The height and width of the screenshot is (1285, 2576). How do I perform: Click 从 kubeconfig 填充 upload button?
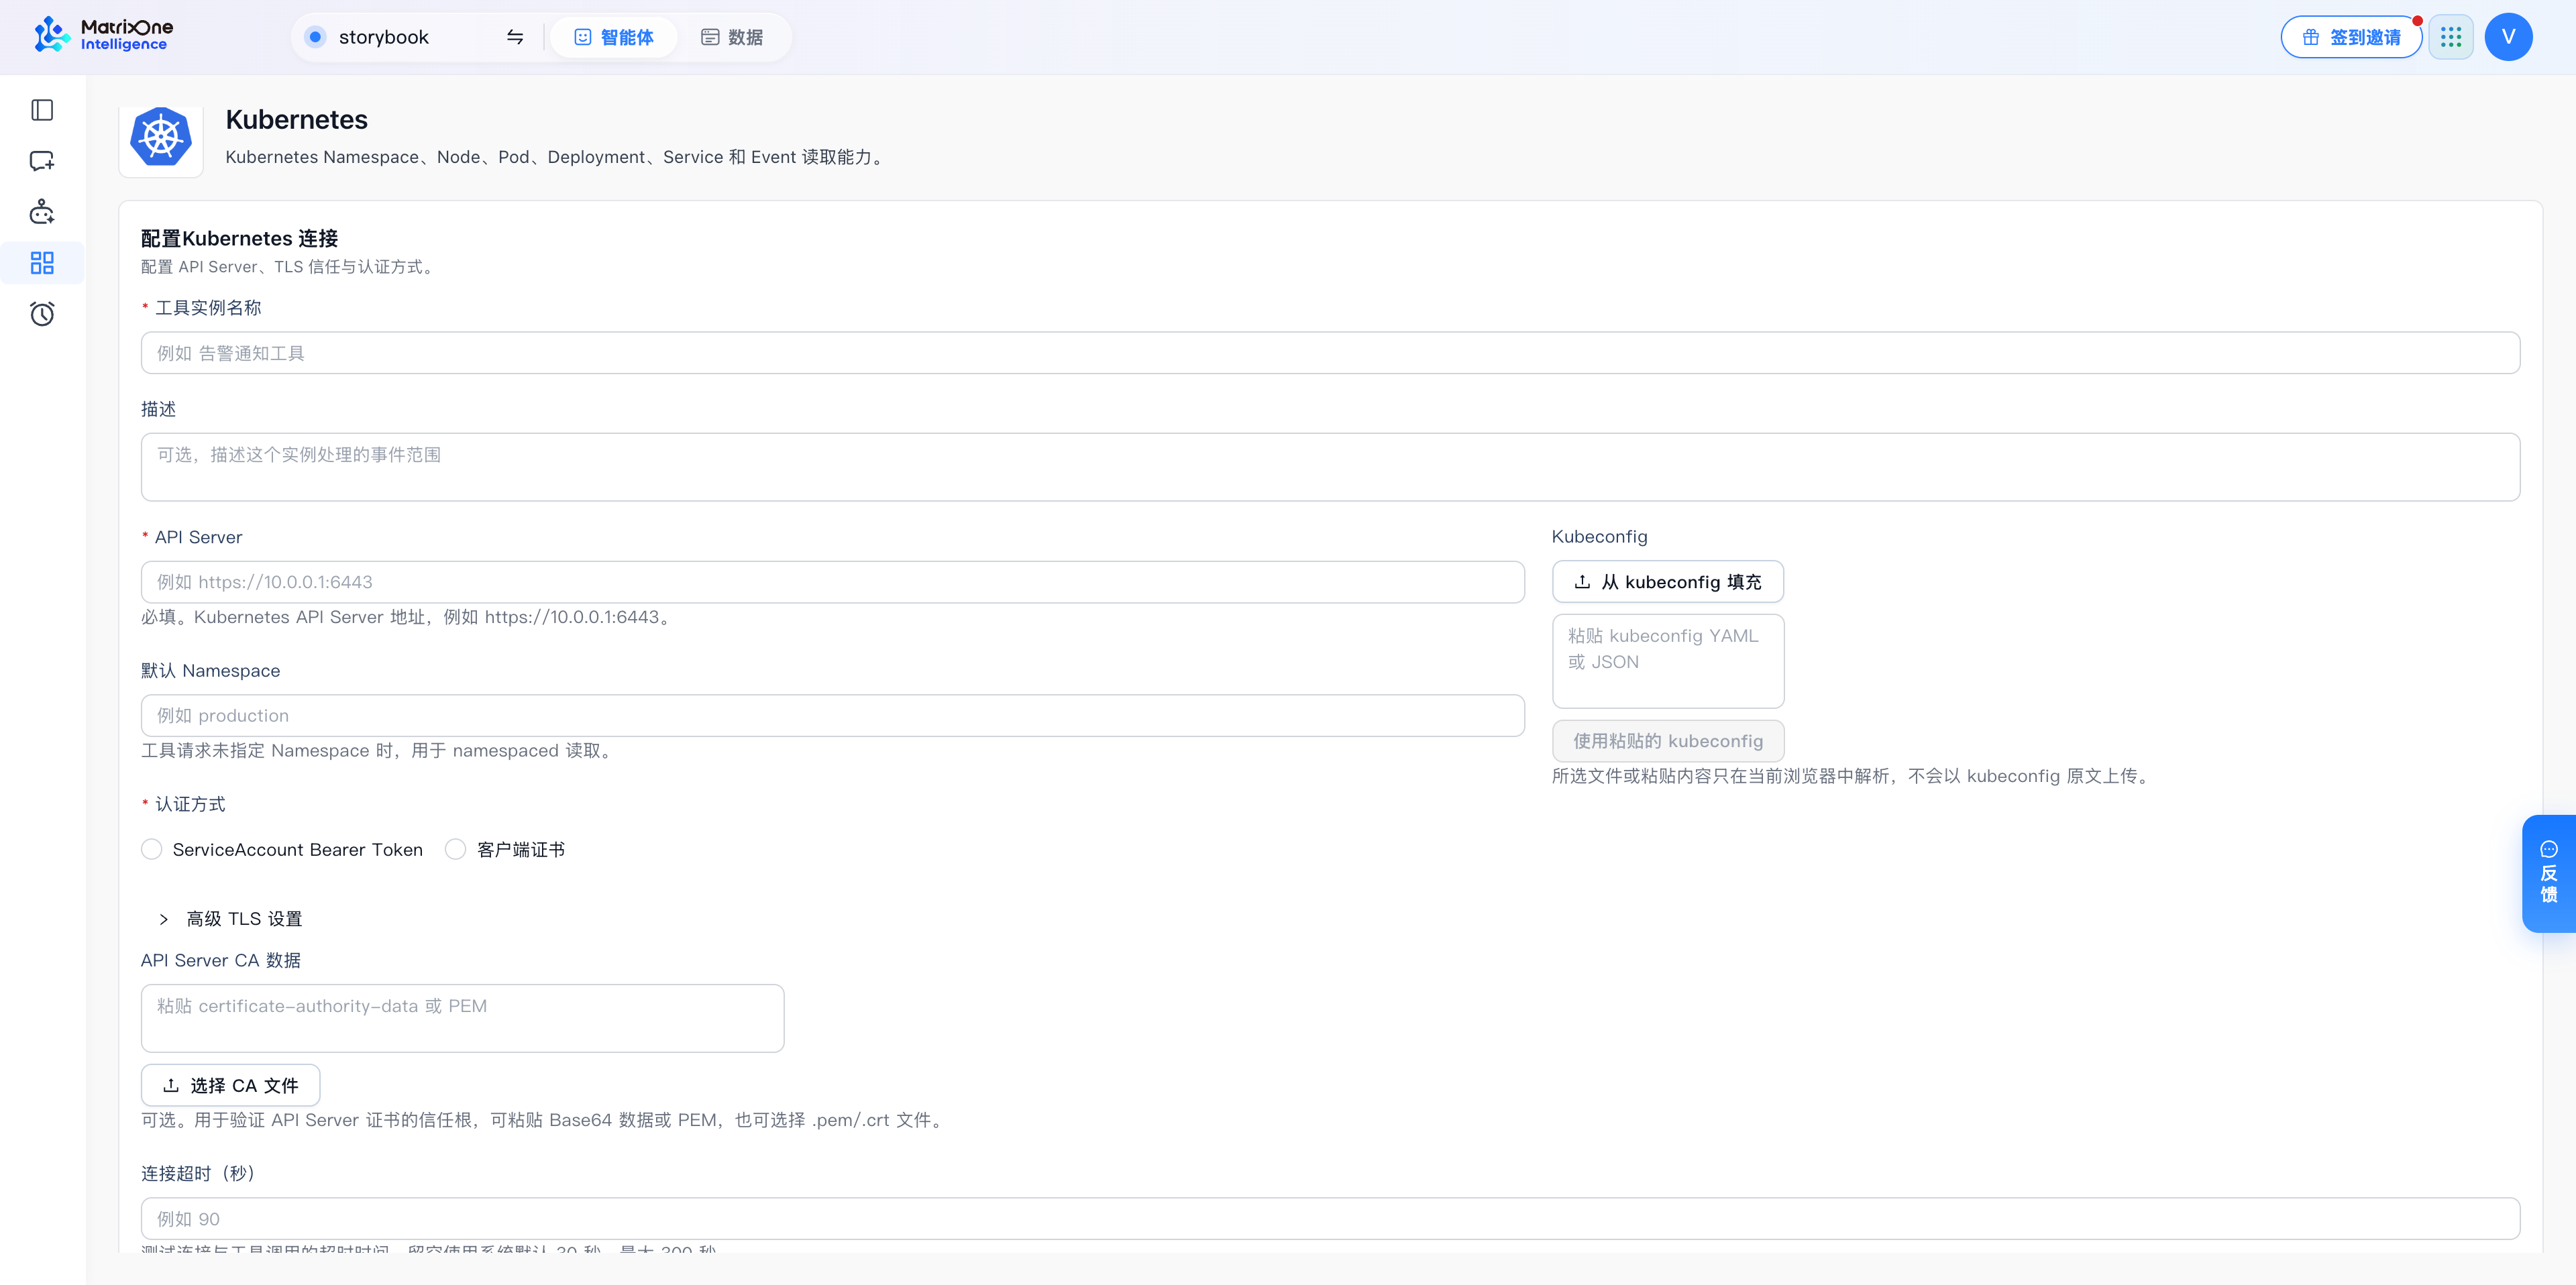[1667, 582]
